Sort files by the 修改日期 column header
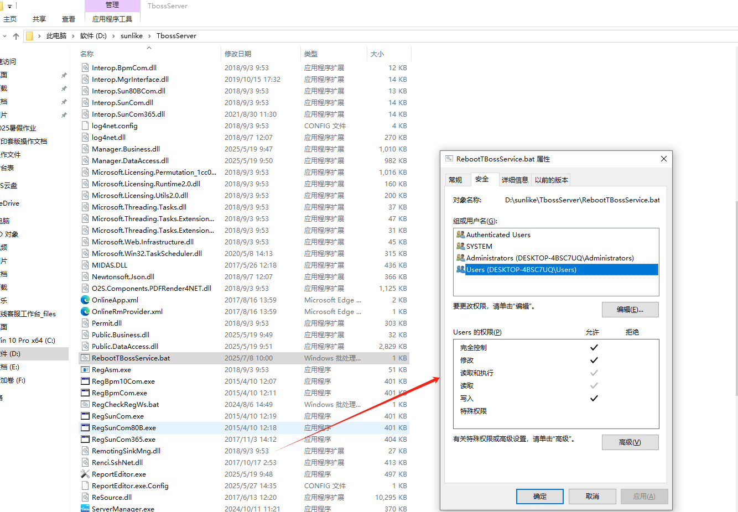 tap(238, 54)
